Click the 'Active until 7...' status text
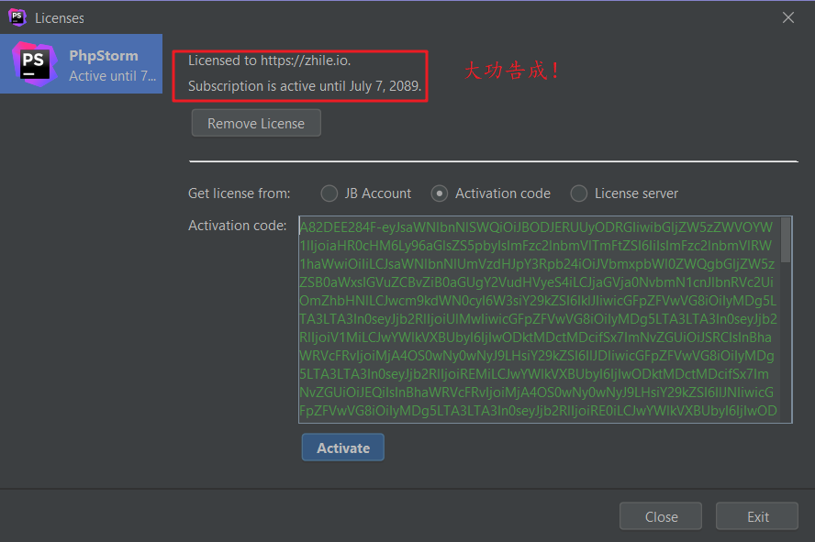The image size is (815, 542). (112, 76)
